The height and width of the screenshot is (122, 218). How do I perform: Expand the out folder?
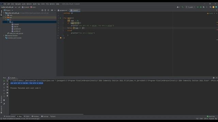pyautogui.click(x=6, y=18)
